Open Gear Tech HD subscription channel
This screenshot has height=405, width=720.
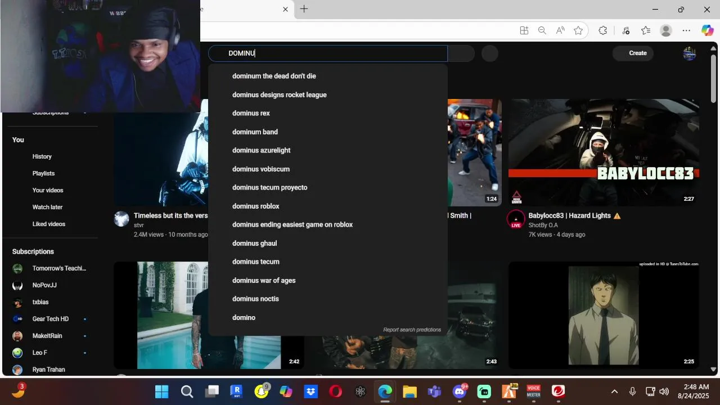coord(49,319)
